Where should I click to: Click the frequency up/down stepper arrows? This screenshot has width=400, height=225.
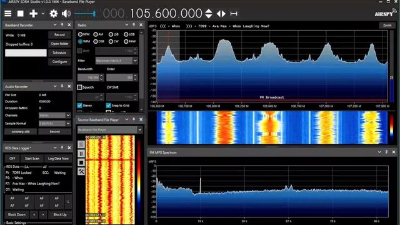(208, 14)
